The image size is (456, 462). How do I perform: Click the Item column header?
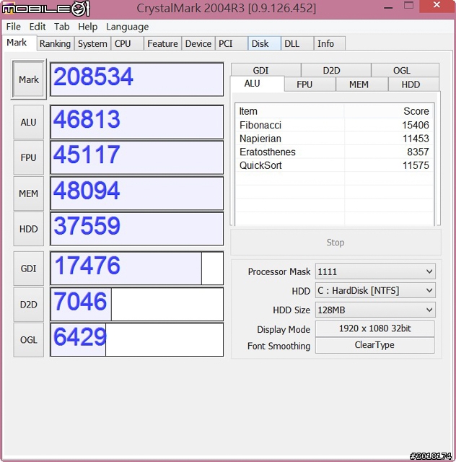[x=290, y=111]
